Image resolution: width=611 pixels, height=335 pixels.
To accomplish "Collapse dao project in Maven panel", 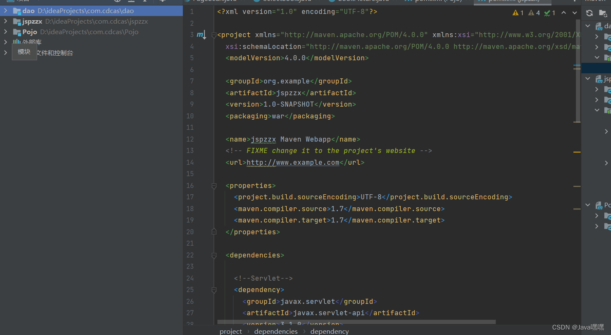I will (x=588, y=26).
